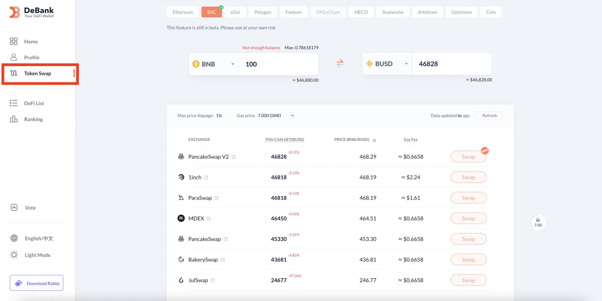The image size is (602, 301).
Task: Click the BNB coin icon
Action: (x=196, y=64)
